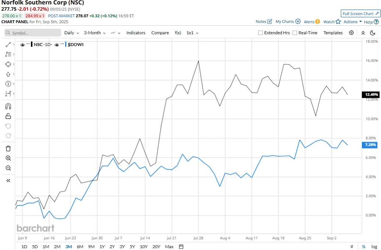Choose the geometric shapes drawing tool
This screenshot has width=381, height=250.
[x=8, y=64]
